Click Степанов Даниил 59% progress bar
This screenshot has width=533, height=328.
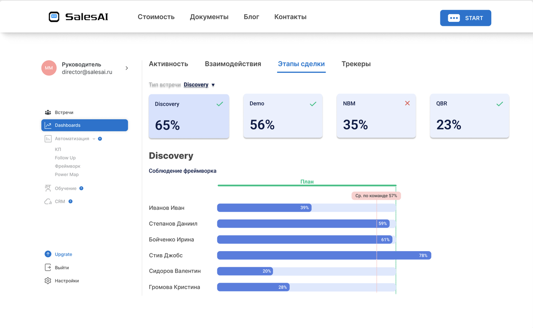(303, 224)
